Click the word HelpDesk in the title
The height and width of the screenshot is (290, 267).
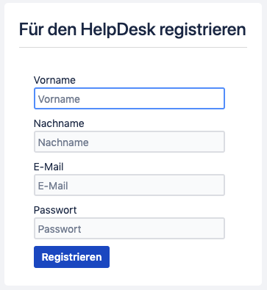(118, 29)
